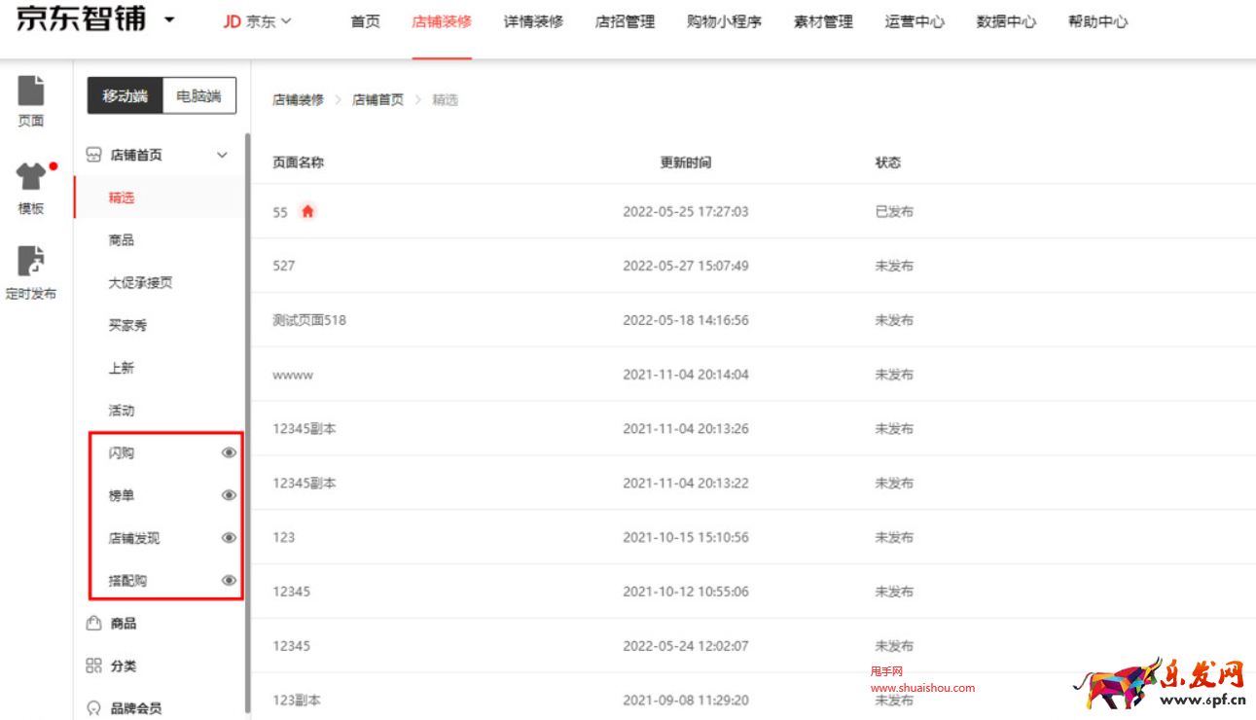This screenshot has height=720, width=1256.
Task: Click the 商品 bag icon in sidebar
Action: point(94,623)
